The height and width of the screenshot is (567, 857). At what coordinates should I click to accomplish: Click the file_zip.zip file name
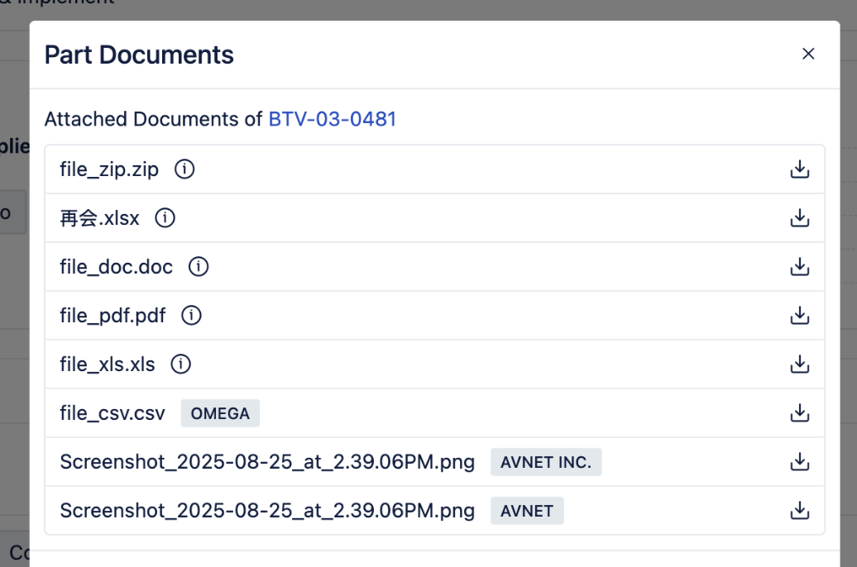tap(109, 169)
